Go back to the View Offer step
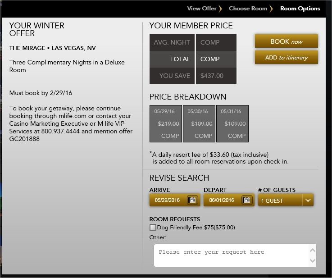332x278 pixels. coord(202,9)
